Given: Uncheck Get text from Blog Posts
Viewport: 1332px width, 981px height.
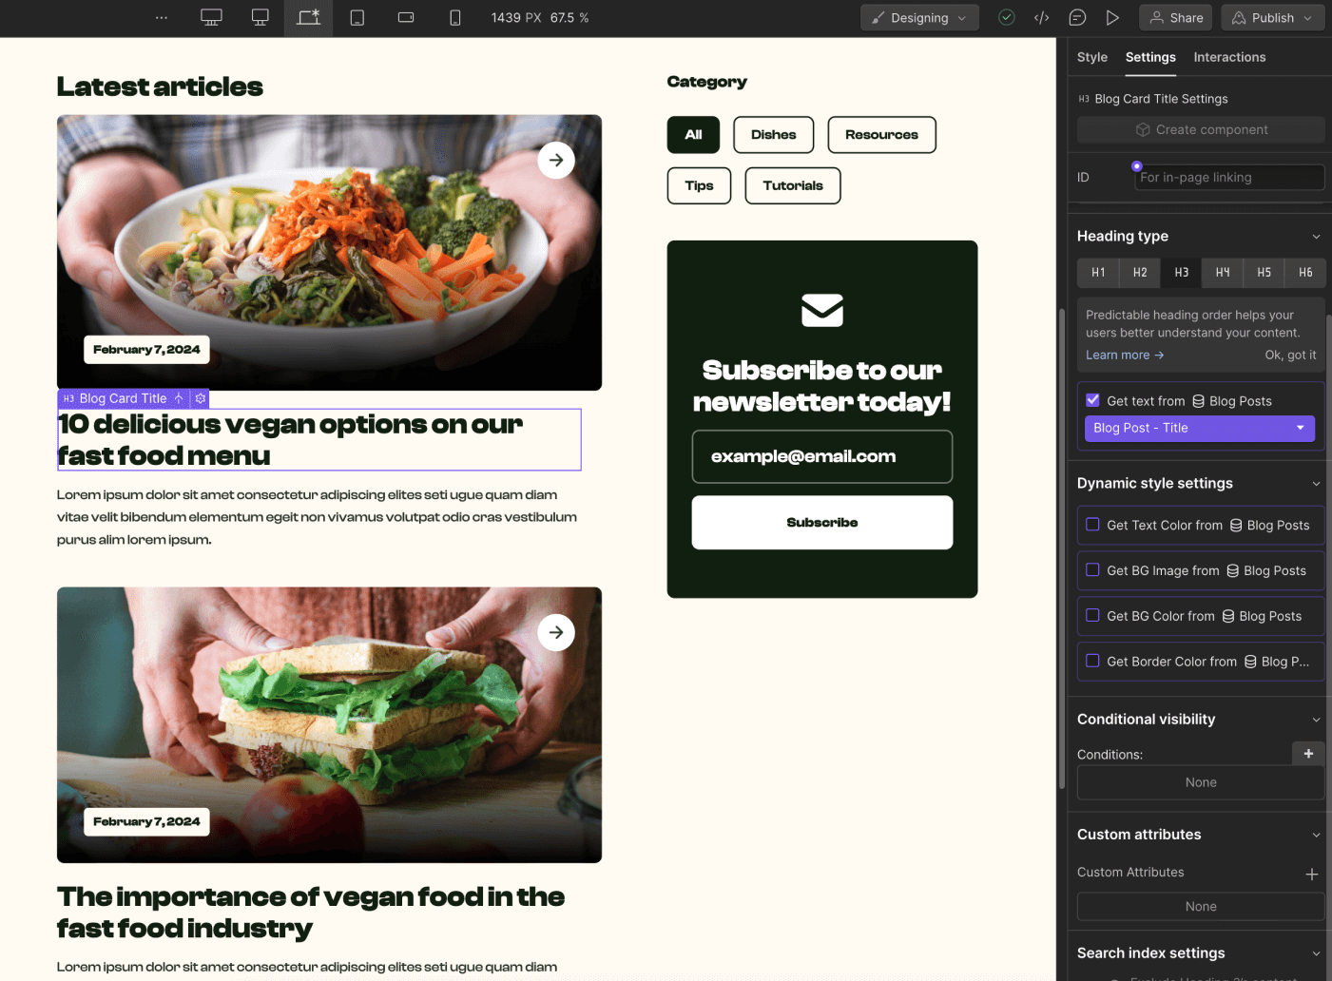Looking at the screenshot, I should click(1093, 400).
